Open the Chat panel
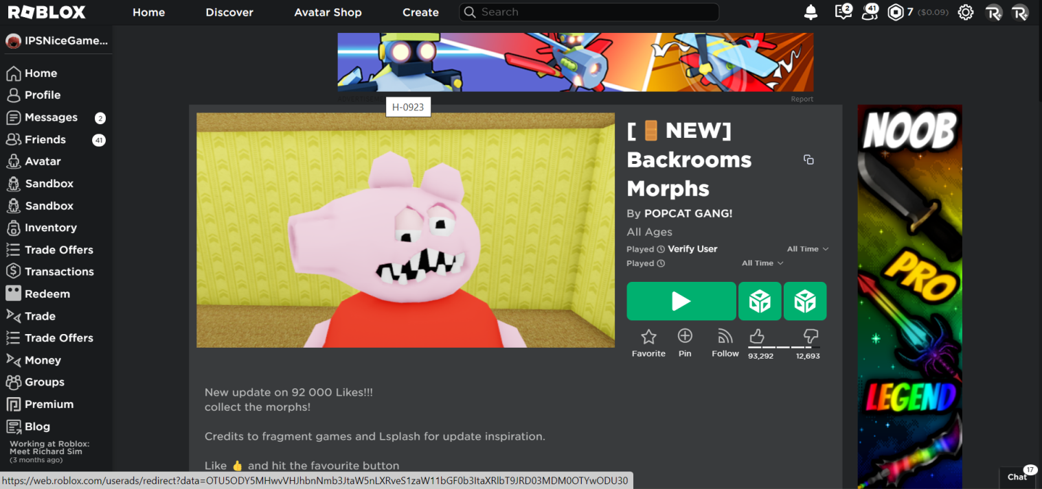Image resolution: width=1042 pixels, height=489 pixels. coord(1017,477)
